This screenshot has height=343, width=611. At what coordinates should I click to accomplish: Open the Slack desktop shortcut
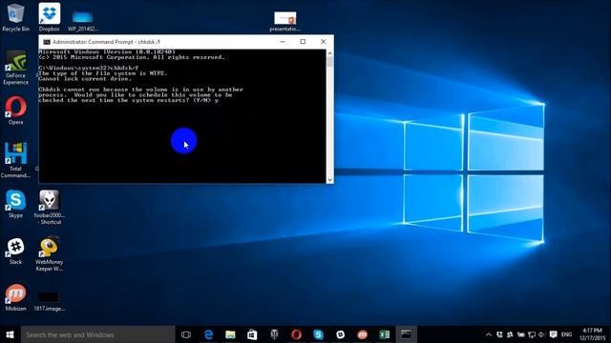(15, 251)
